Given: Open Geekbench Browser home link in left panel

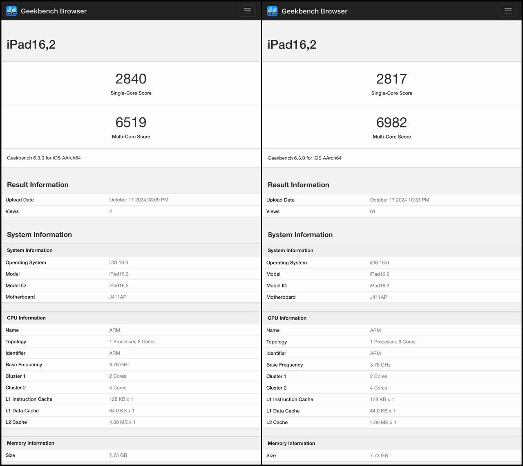Looking at the screenshot, I should [x=54, y=11].
